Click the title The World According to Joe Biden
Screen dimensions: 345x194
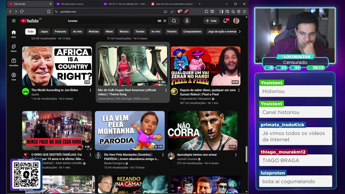pyautogui.click(x=55, y=90)
